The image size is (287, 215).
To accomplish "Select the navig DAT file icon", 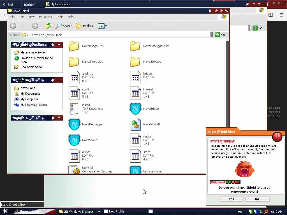I will (x=135, y=140).
